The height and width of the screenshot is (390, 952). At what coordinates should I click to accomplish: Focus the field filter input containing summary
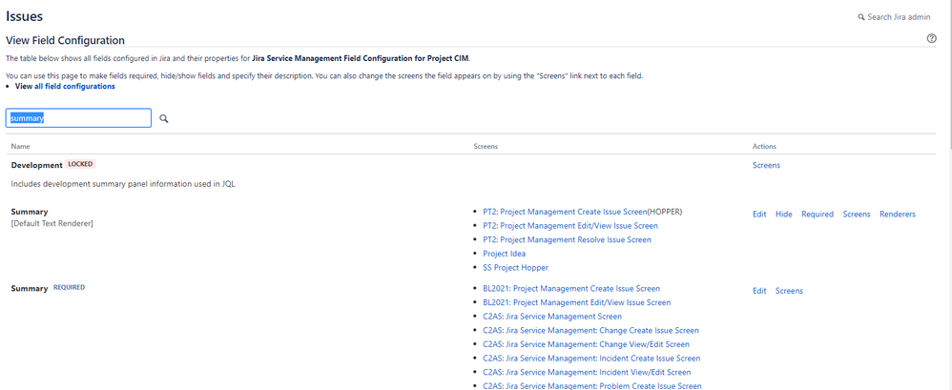tap(78, 118)
